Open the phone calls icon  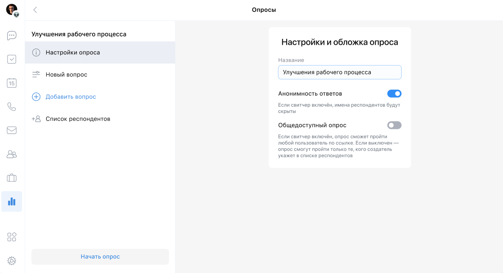point(12,107)
